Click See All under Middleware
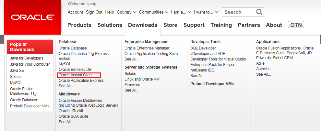321x131 pixels. pyautogui.click(x=66, y=122)
